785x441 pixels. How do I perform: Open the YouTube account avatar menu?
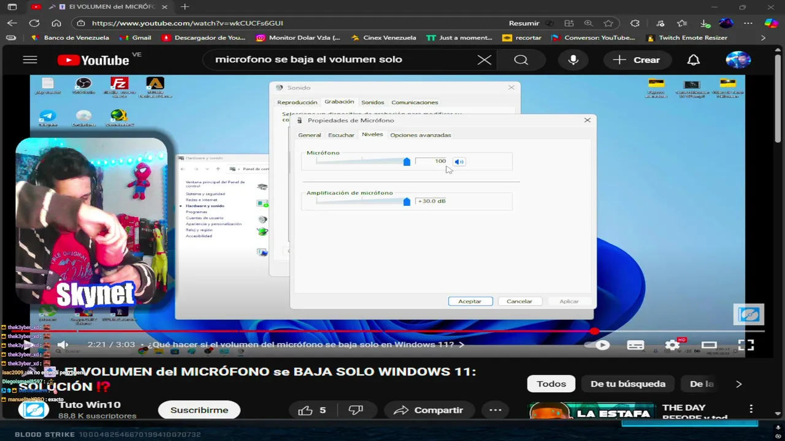click(x=738, y=59)
